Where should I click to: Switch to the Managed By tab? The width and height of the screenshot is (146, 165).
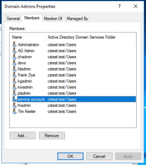click(x=77, y=19)
